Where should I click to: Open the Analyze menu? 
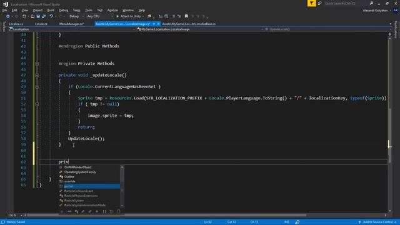tap(112, 10)
